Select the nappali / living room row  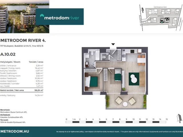coord(22,68)
